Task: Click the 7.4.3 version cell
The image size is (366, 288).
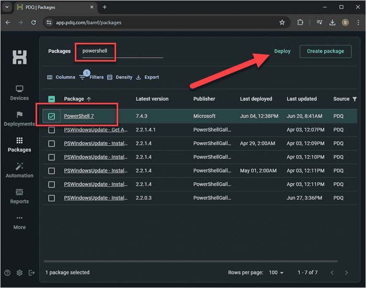Action: click(x=142, y=116)
